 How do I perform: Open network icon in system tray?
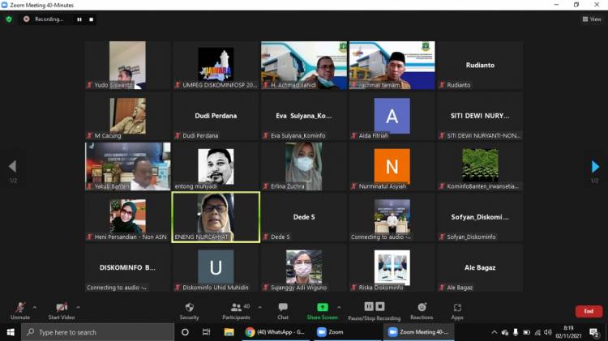point(537,332)
